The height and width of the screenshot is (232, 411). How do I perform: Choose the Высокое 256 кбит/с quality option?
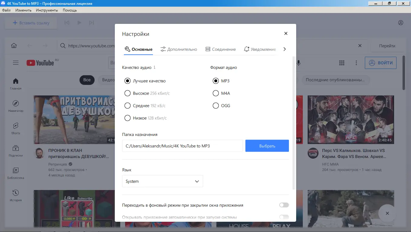tap(127, 93)
